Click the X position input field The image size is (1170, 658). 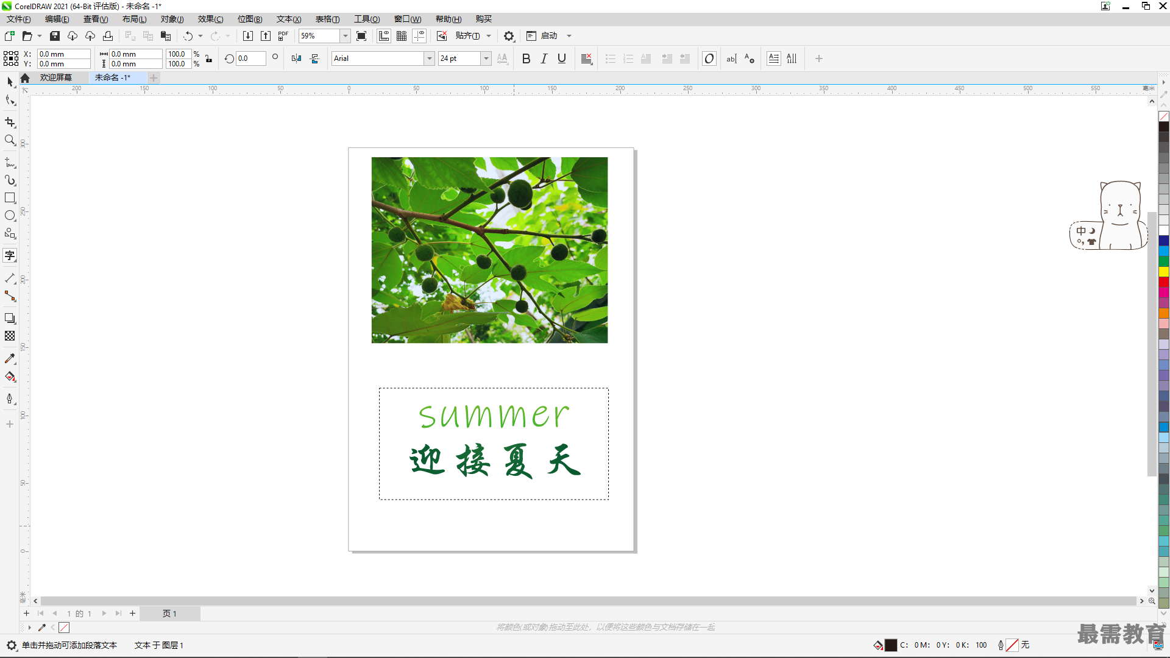coord(63,54)
